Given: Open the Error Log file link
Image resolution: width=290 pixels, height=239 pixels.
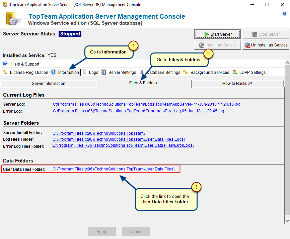Looking at the screenshot, I should pyautogui.click(x=138, y=111).
